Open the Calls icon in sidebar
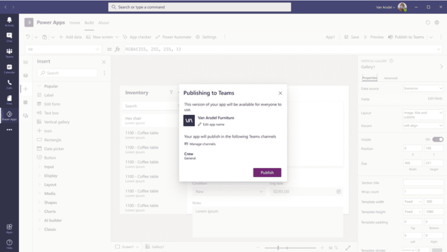Image resolution: width=447 pixels, height=252 pixels. pos(9,85)
